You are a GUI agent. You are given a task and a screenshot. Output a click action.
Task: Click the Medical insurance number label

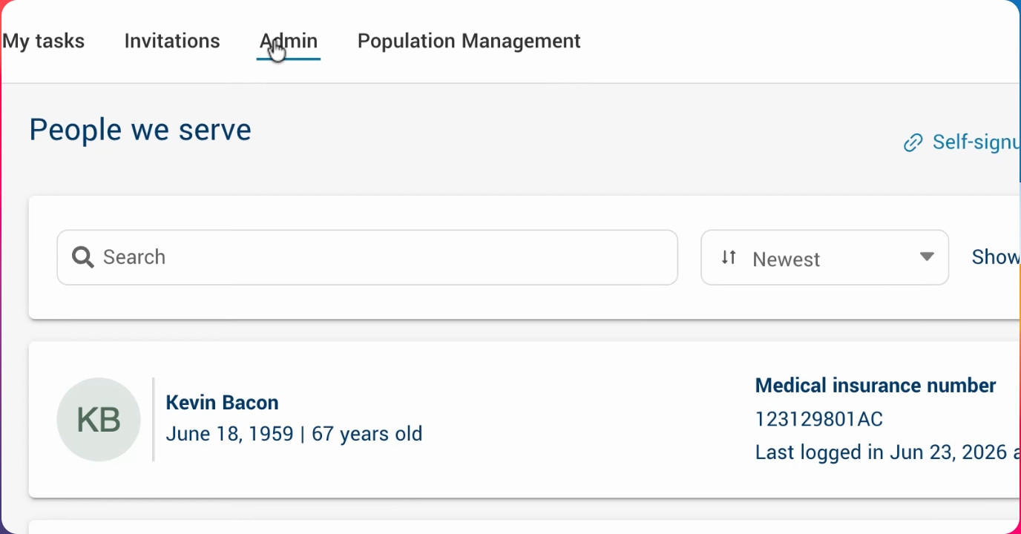click(876, 386)
